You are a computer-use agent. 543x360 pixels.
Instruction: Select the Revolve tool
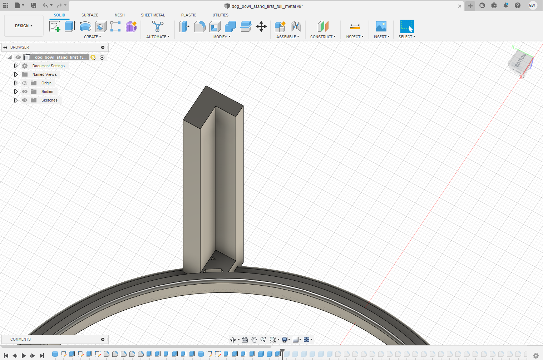coord(85,26)
